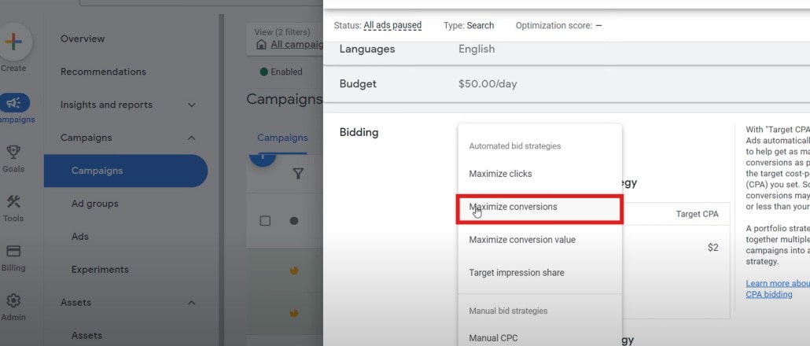This screenshot has height=346, width=810.
Task: Open the Billing card icon
Action: point(13,251)
